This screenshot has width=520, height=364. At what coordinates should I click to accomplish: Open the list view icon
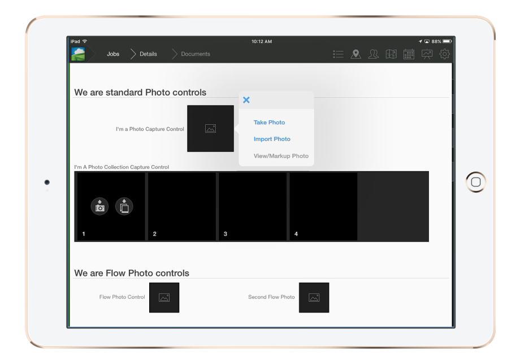pos(338,54)
